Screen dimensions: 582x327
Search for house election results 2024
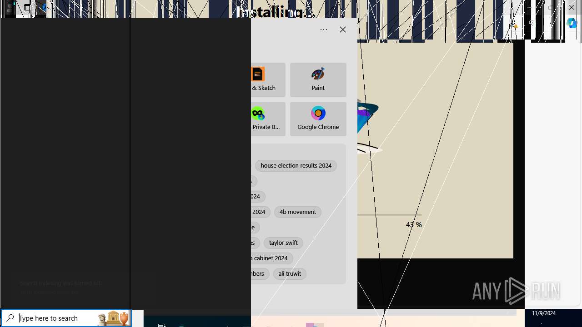click(296, 166)
